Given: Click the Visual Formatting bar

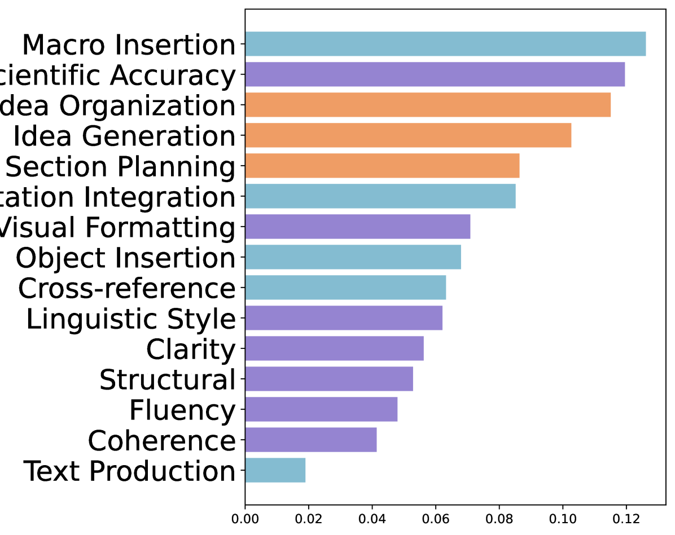Looking at the screenshot, I should tap(357, 227).
